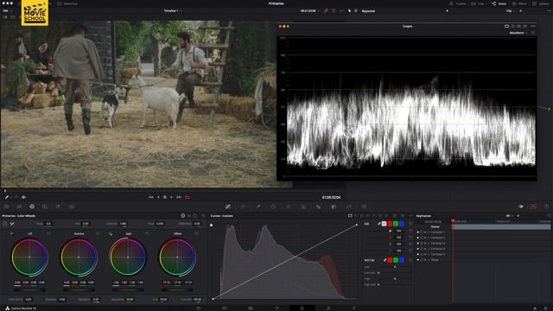The image size is (553, 311).
Task: Reset the Lift wheel
Action: tap(48, 233)
